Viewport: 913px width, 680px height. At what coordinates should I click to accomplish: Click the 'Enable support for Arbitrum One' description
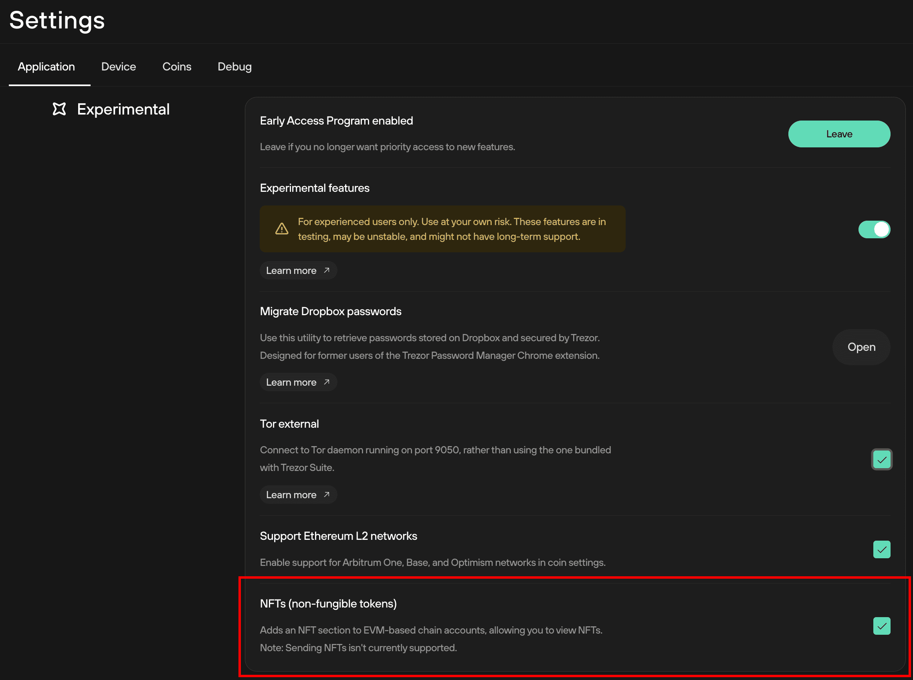click(432, 562)
